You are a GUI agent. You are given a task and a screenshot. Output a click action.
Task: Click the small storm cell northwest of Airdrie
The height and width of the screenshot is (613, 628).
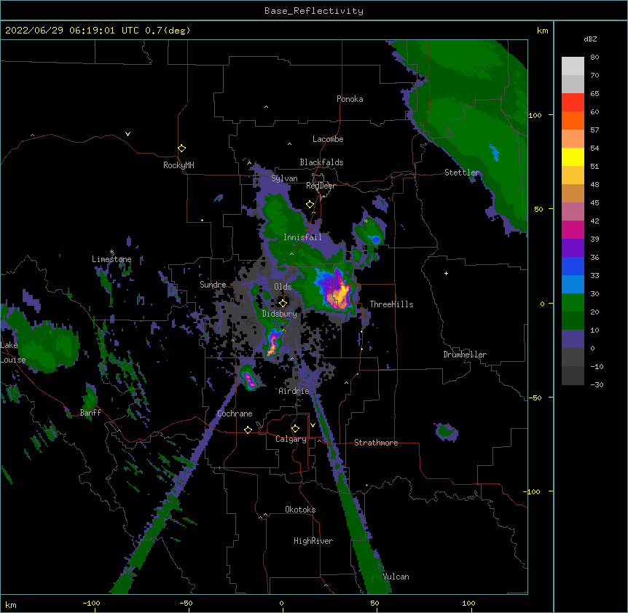(x=248, y=378)
